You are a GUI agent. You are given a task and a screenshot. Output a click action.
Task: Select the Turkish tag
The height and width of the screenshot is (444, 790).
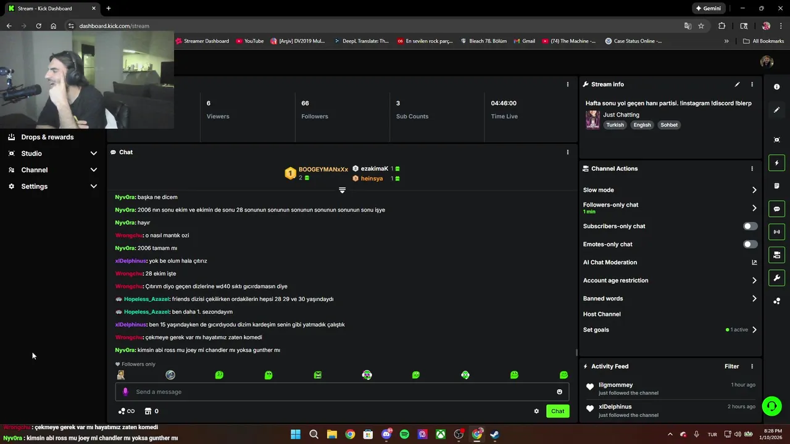tap(615, 125)
